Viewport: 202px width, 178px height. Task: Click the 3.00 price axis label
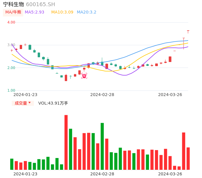tap(11, 45)
